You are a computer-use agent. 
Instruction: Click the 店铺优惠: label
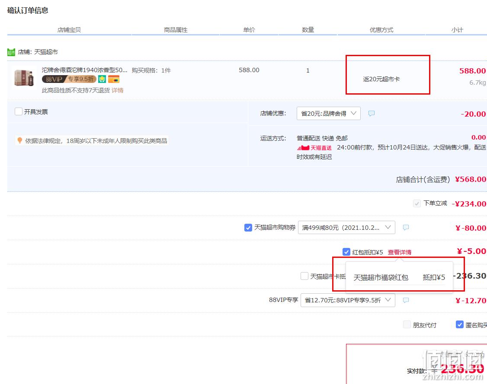[273, 114]
